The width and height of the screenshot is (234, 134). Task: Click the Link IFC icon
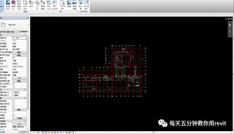(13, 4)
